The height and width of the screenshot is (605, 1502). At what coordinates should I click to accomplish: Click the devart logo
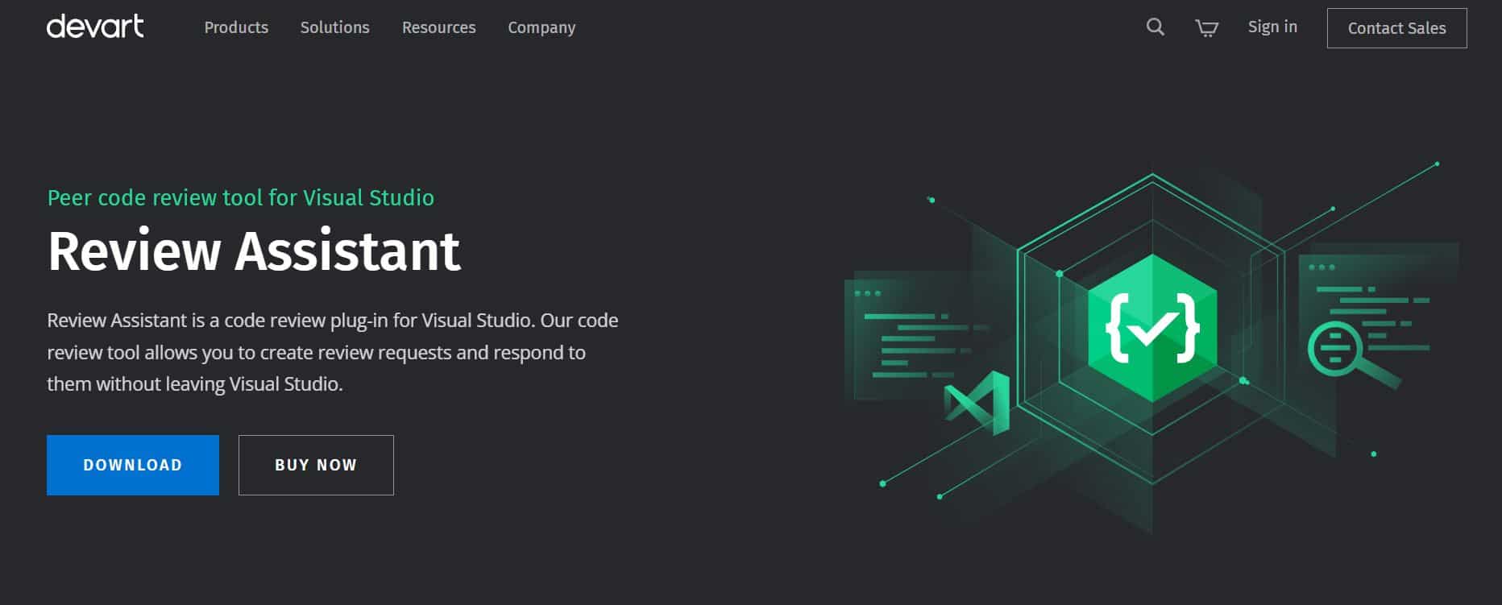(x=95, y=27)
